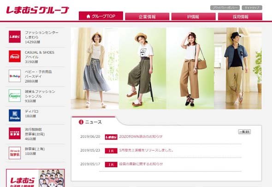This screenshot has height=187, width=272.
Task: Open the サイトマップ button
Action: coord(252,8)
